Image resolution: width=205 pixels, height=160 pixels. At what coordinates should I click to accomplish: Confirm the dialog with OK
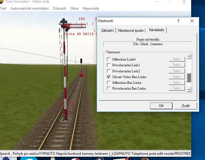(x=161, y=106)
